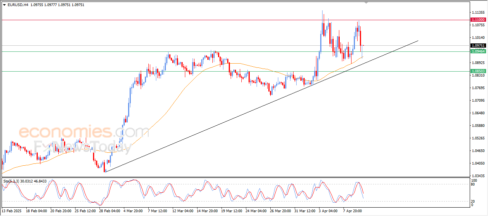Click the 26 Mar 20:00 time label

[281, 210]
